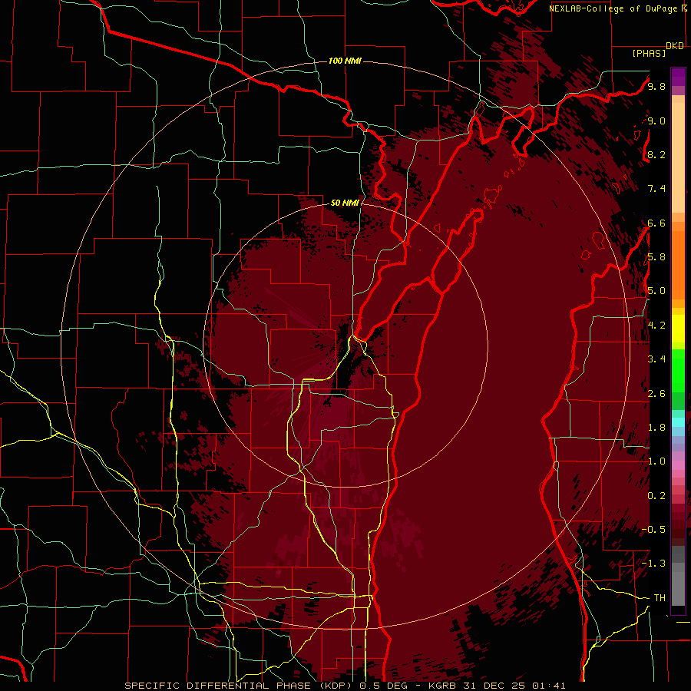Select the 1.0 value on the color scale

pos(656,461)
